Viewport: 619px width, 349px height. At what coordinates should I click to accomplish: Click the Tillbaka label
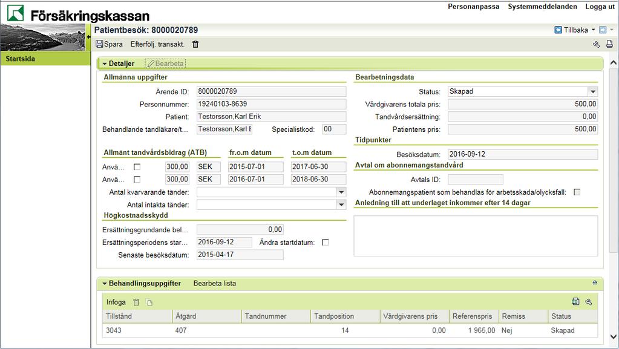576,30
